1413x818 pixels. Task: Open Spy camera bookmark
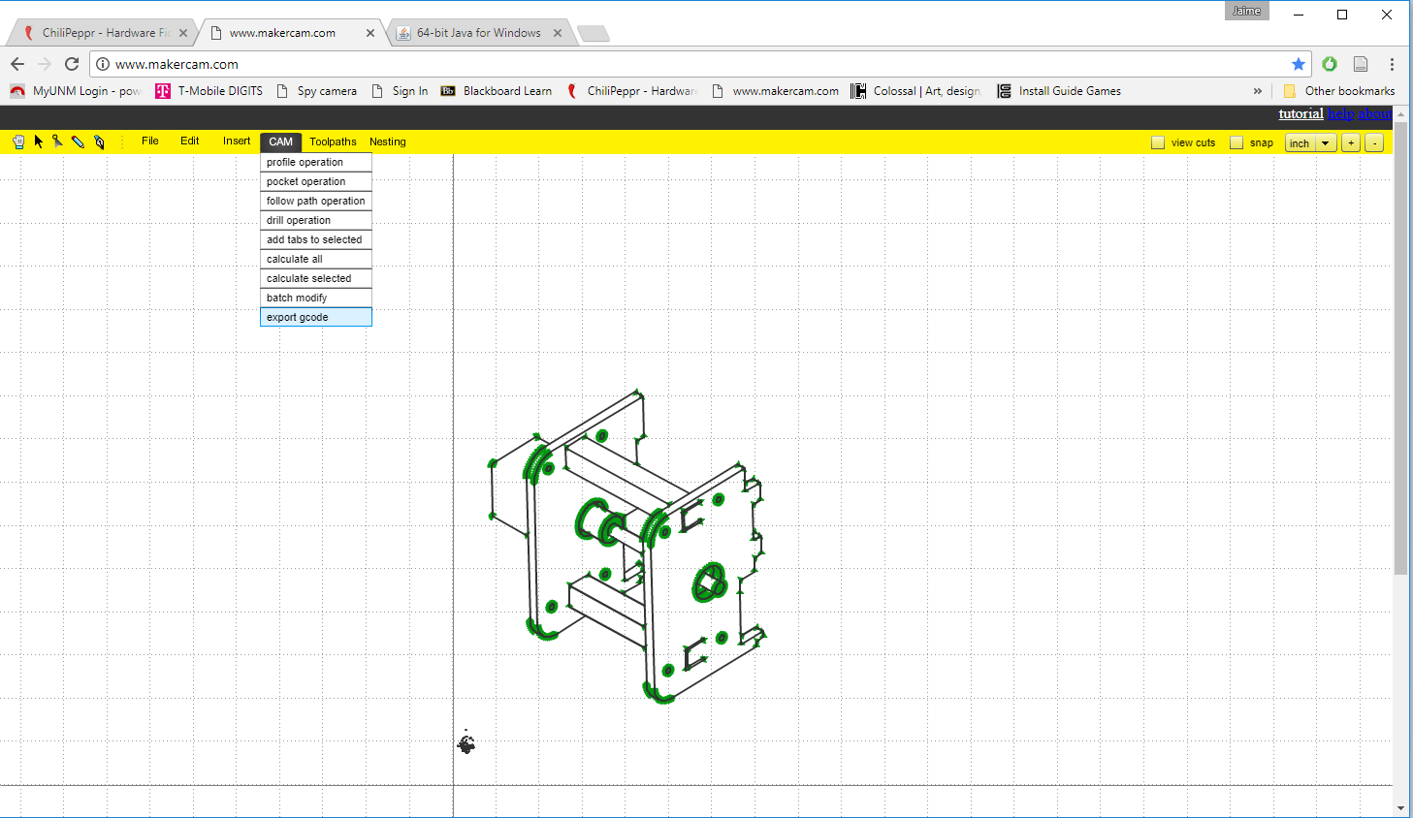click(x=317, y=91)
